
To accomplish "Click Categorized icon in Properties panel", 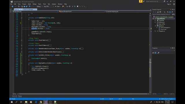I will 153,53.
